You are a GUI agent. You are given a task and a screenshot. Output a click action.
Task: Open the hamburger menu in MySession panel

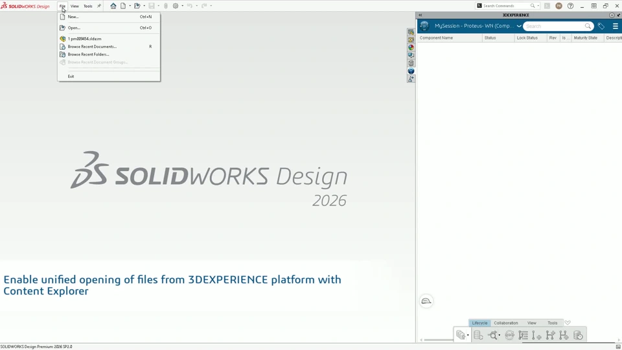(616, 26)
